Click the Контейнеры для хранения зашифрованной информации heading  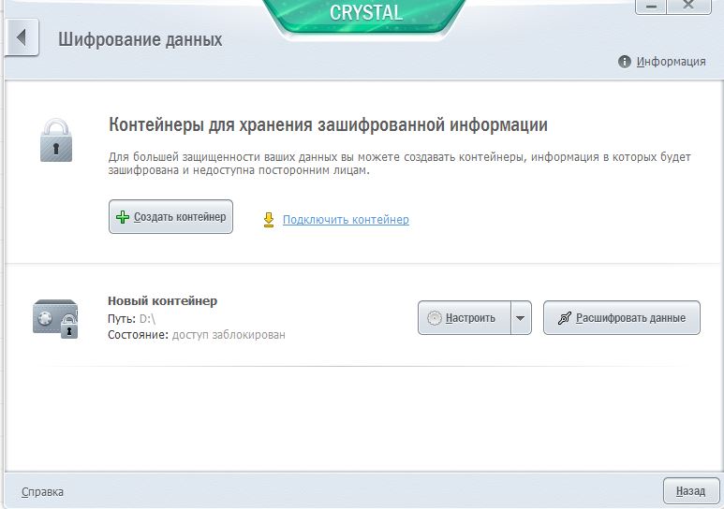(x=328, y=124)
